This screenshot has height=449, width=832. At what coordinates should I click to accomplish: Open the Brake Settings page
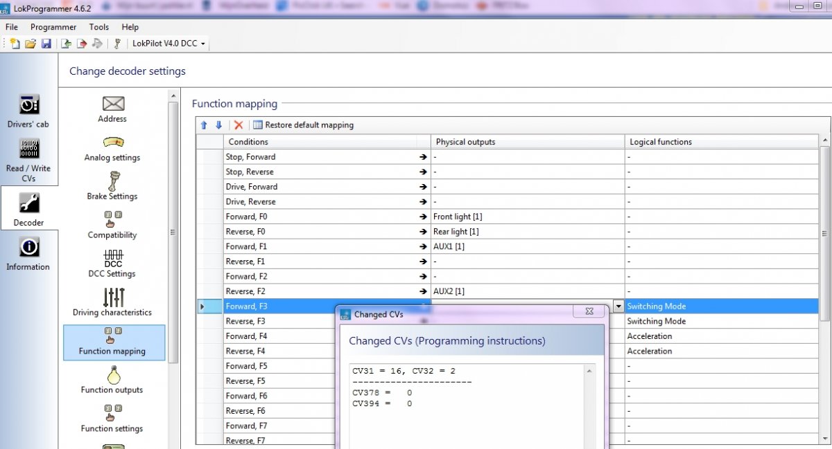point(112,186)
